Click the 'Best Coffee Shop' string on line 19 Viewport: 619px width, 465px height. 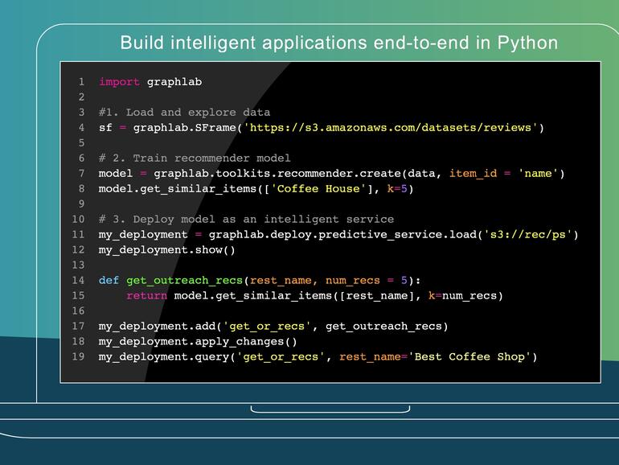coord(469,356)
